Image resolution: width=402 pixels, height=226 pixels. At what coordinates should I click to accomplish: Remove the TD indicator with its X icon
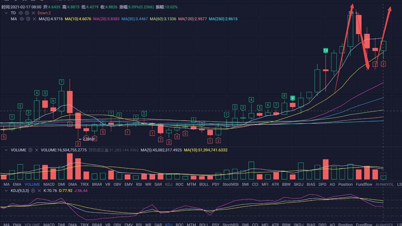33,13
